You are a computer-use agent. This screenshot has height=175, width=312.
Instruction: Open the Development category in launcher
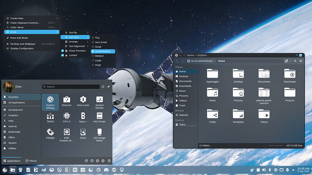[21, 110]
